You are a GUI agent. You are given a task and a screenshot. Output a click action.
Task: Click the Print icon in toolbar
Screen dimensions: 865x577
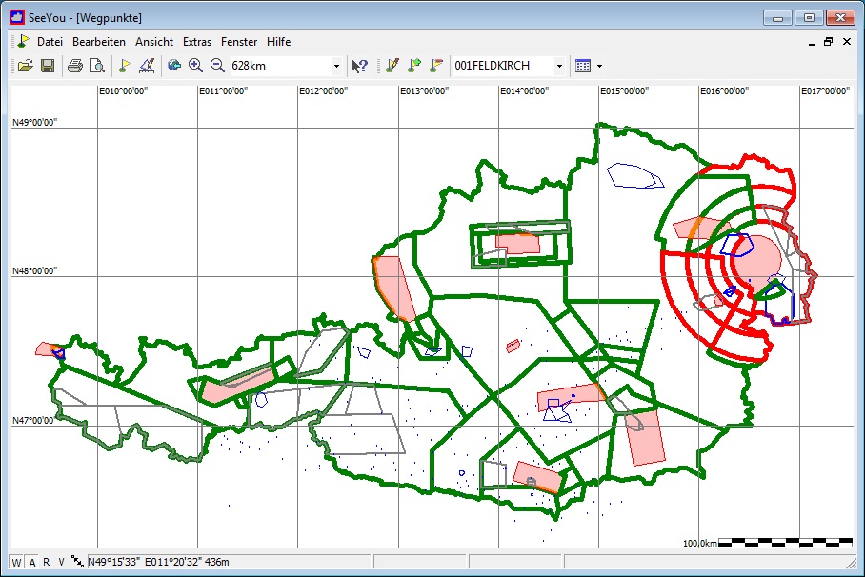[x=74, y=66]
